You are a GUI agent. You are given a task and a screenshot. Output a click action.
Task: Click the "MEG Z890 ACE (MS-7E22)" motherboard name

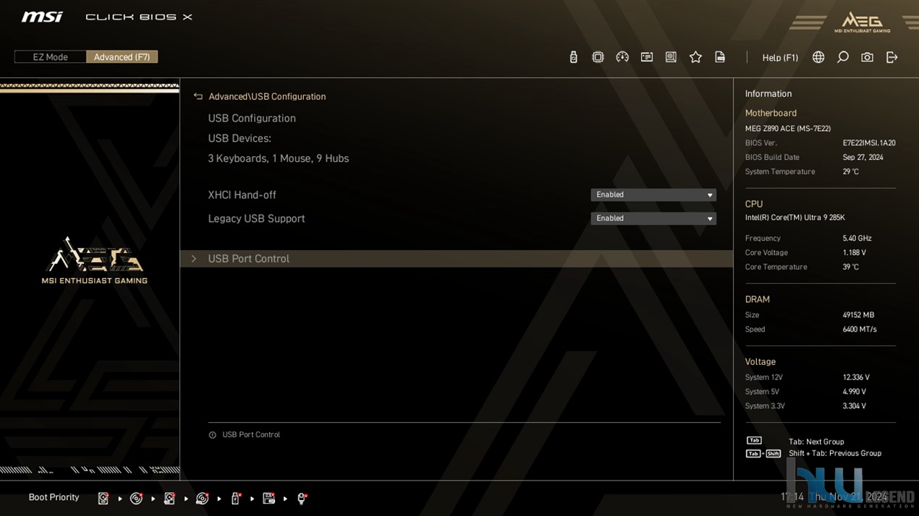[x=788, y=129]
